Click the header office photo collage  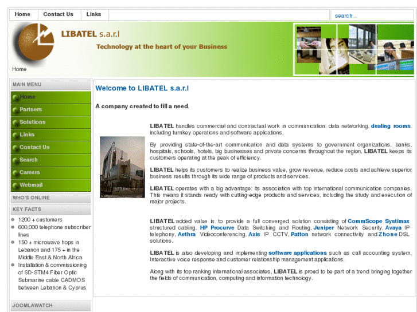coord(354,49)
